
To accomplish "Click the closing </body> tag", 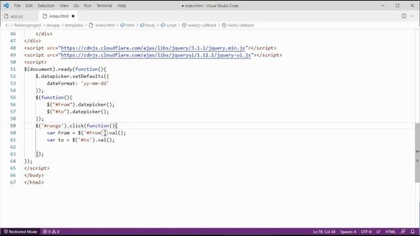I will (33, 175).
